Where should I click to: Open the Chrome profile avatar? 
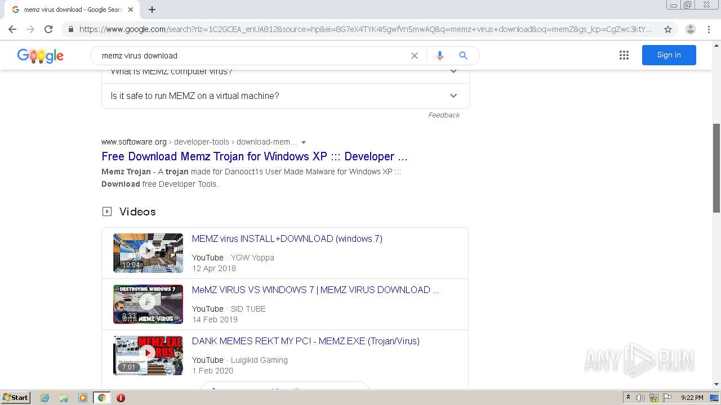(x=691, y=29)
